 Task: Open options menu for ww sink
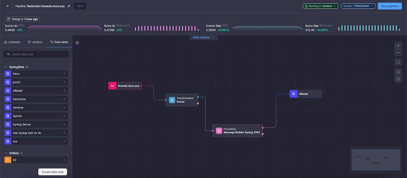(64, 141)
